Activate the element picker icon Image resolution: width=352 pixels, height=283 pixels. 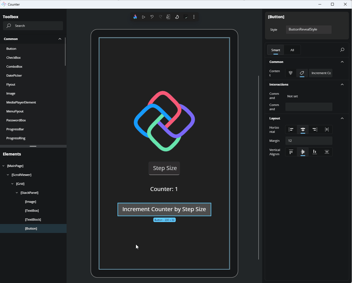pos(168,17)
